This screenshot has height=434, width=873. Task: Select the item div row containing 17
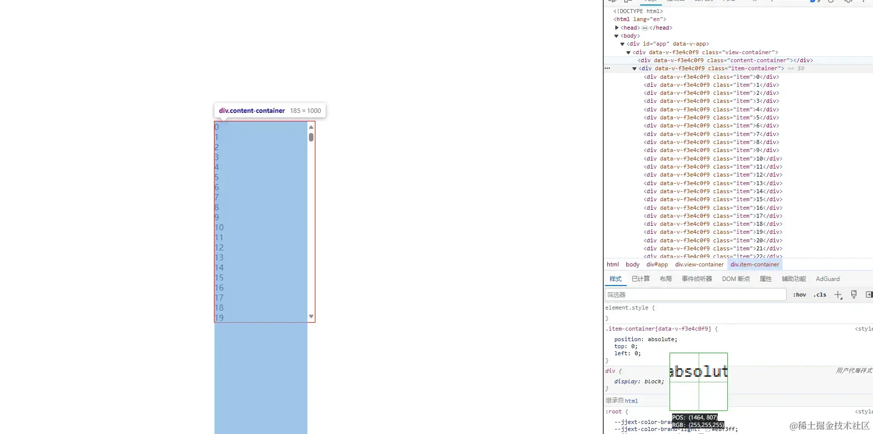click(713, 216)
